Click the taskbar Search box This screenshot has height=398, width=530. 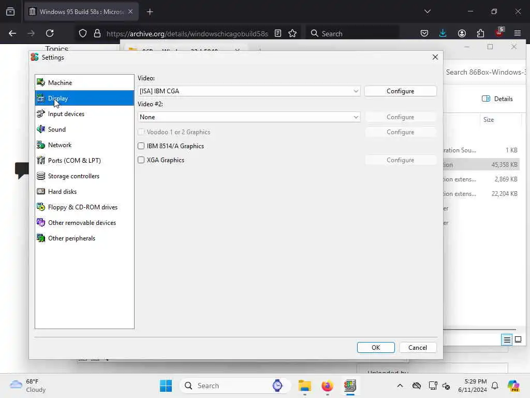(x=235, y=386)
